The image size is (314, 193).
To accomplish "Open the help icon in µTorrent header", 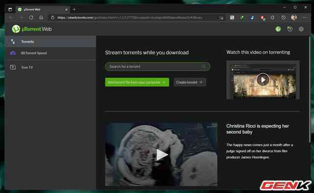I will 290,29.
